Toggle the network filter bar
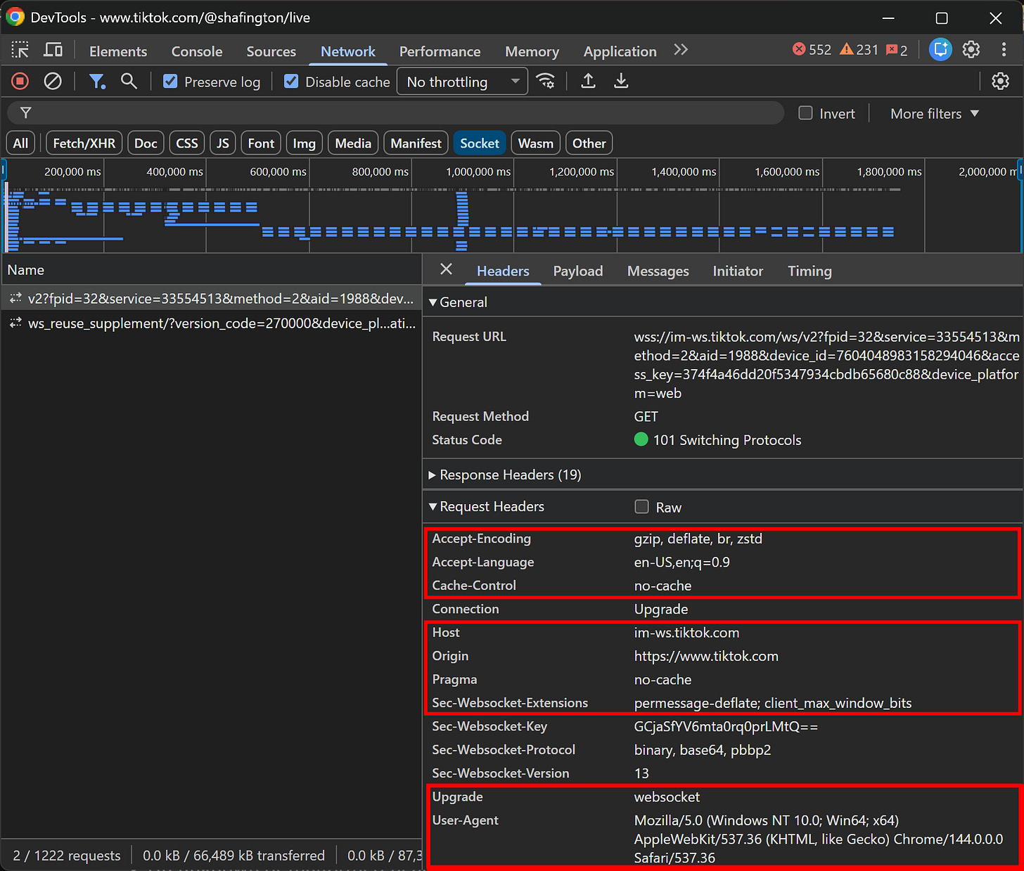Viewport: 1024px width, 871px height. [97, 81]
